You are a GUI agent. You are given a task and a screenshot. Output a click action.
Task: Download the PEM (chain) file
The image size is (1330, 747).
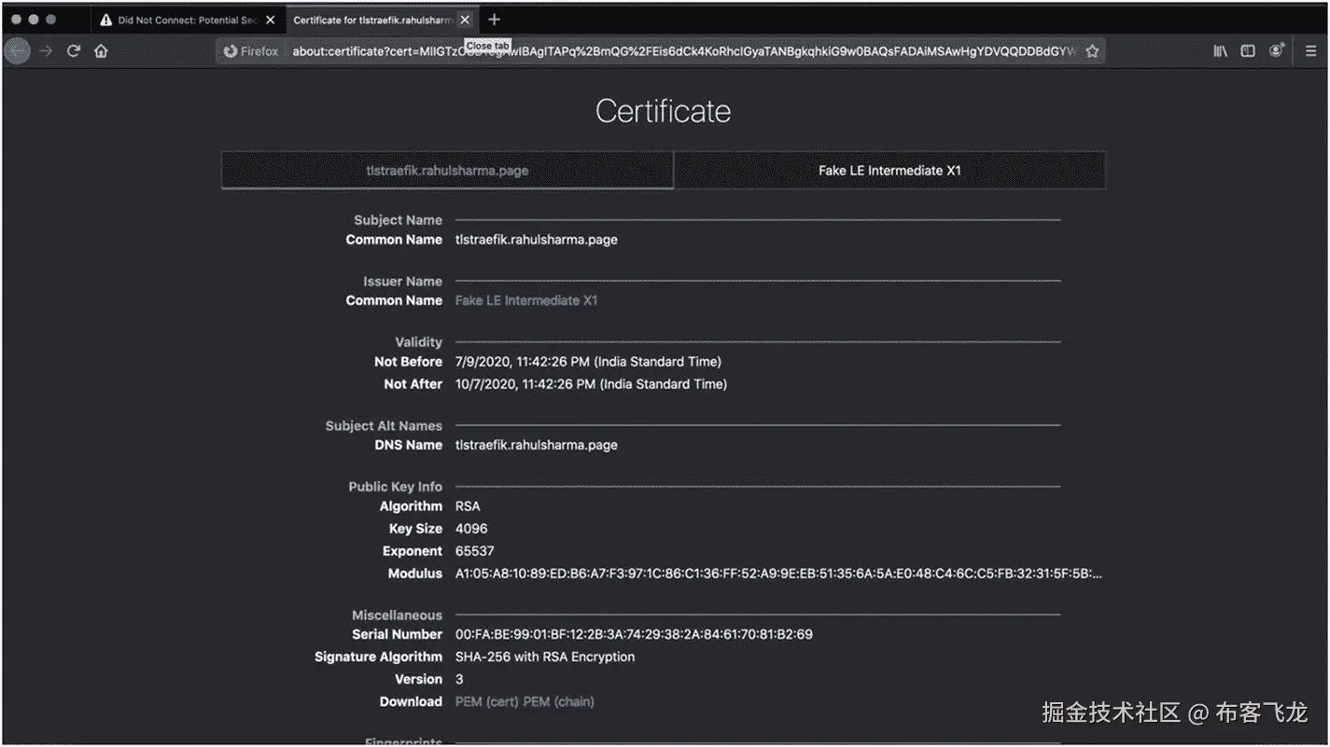coord(559,701)
